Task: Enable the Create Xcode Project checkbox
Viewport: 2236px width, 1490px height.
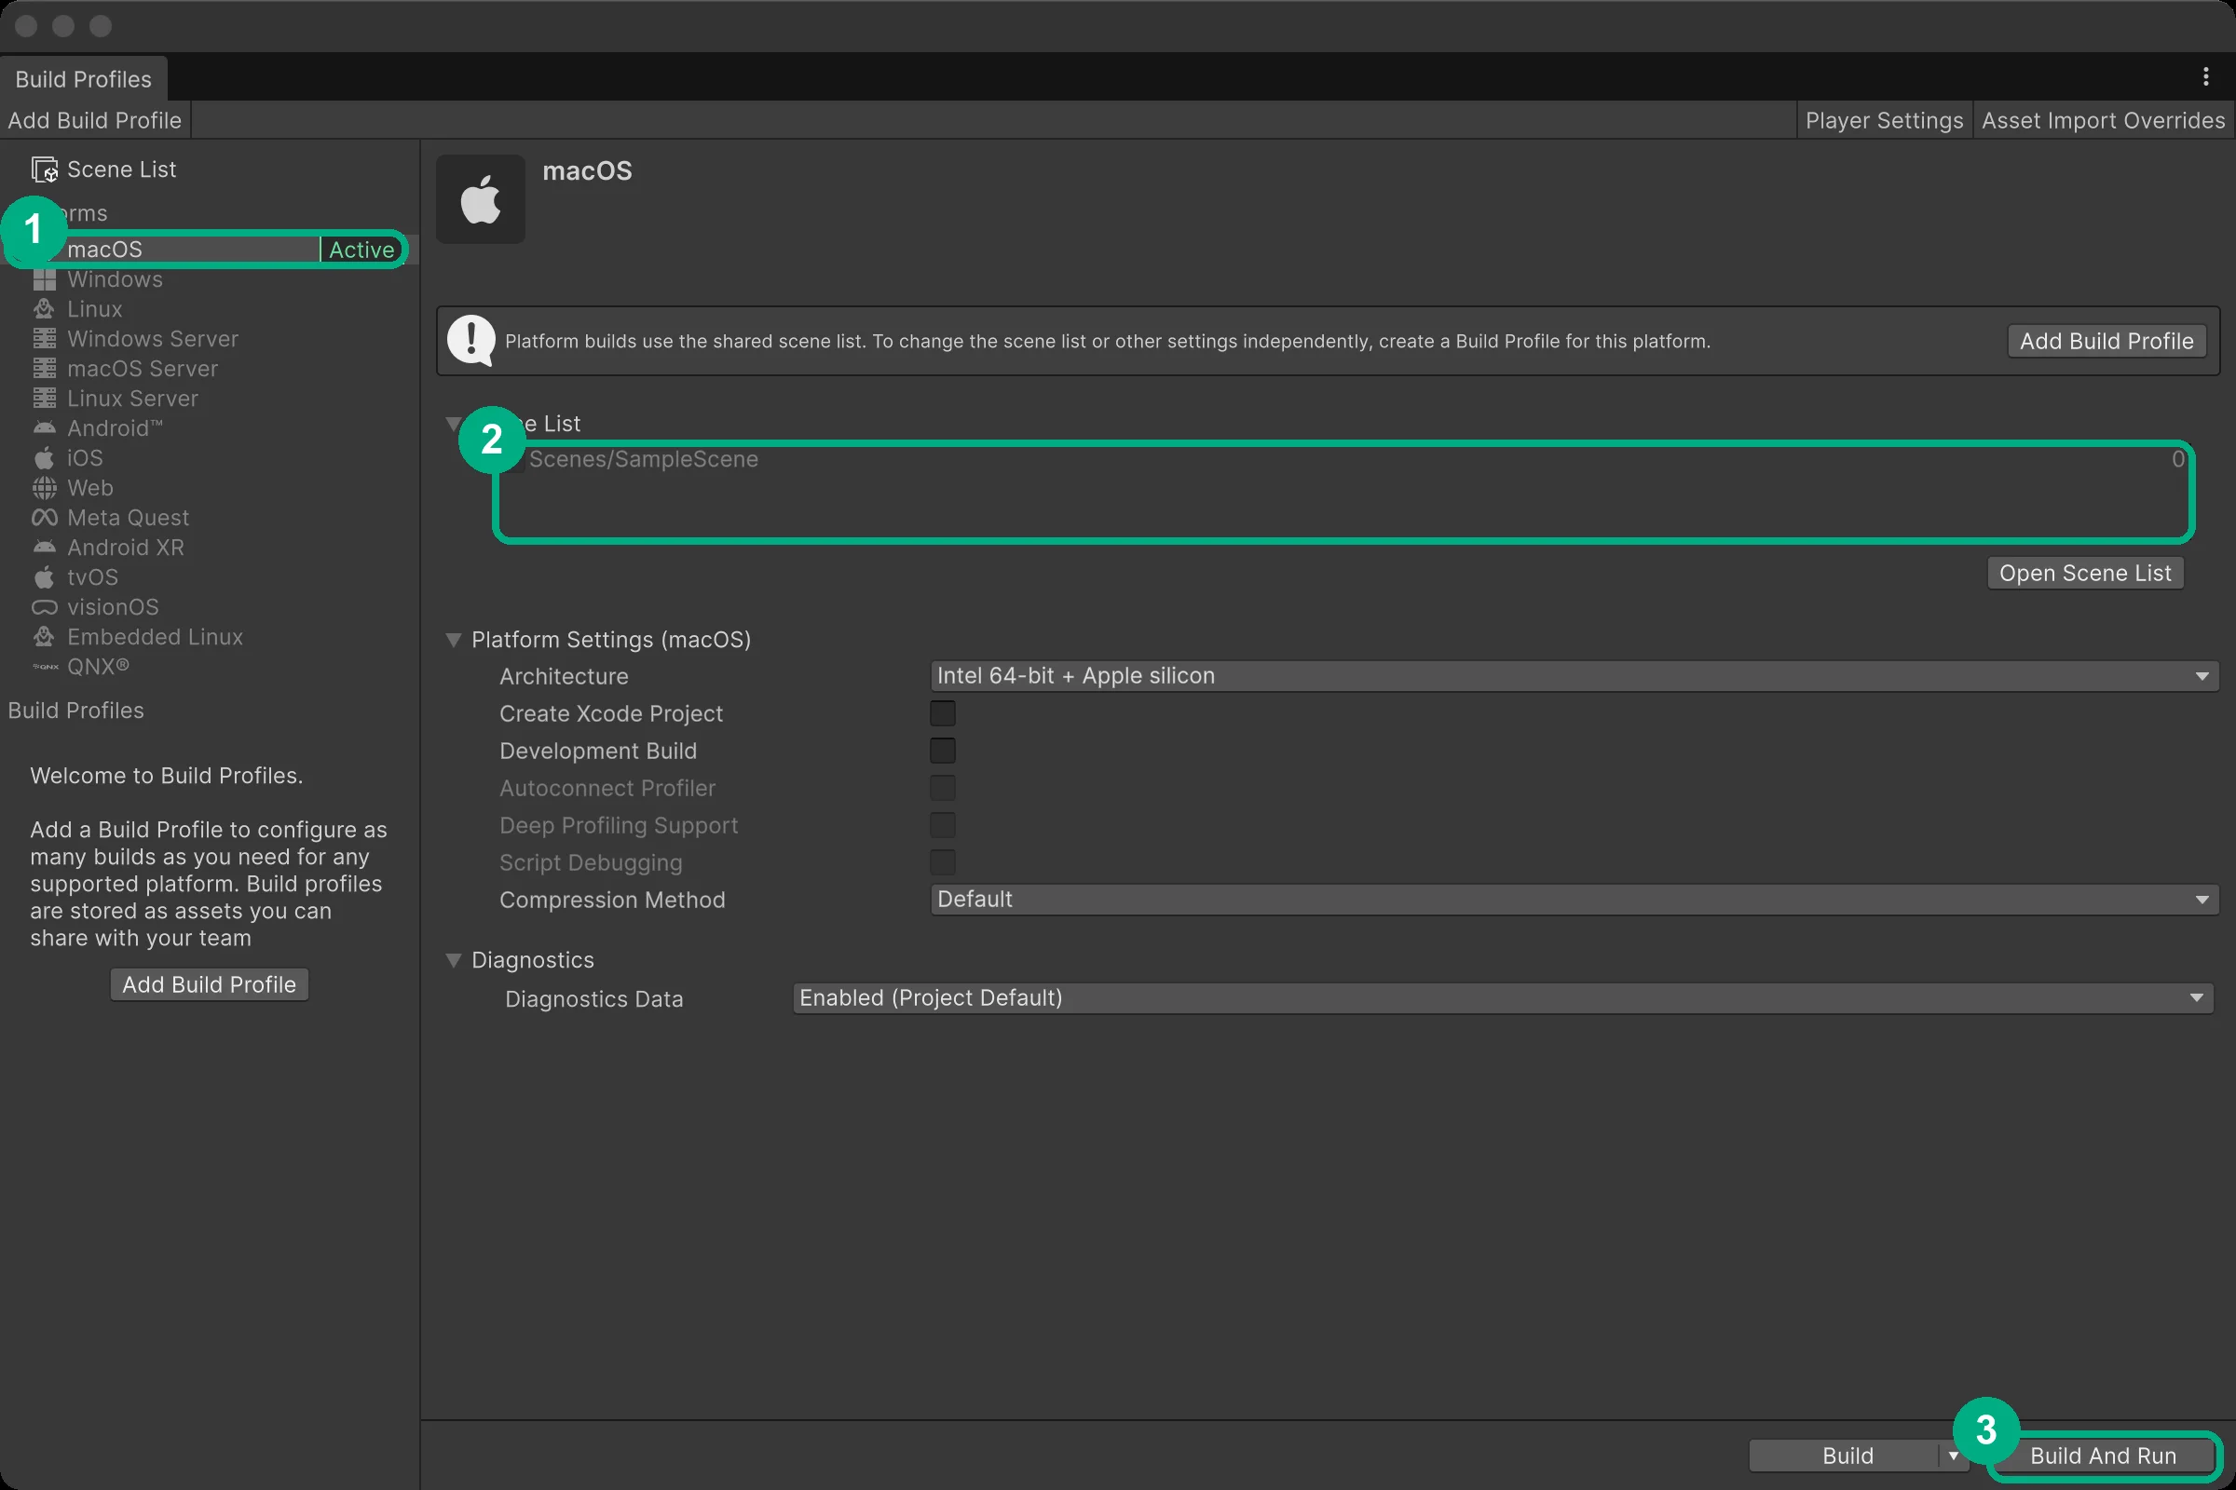Action: click(x=942, y=713)
